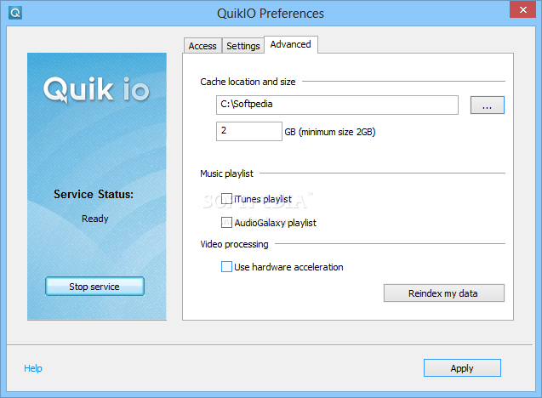Toggle Use hardware acceleration checkbox
The height and width of the screenshot is (398, 542).
(226, 267)
